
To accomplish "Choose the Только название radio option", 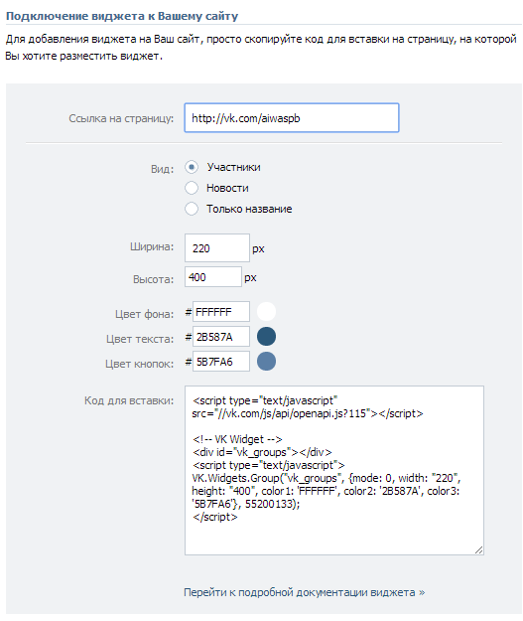I will click(x=192, y=209).
